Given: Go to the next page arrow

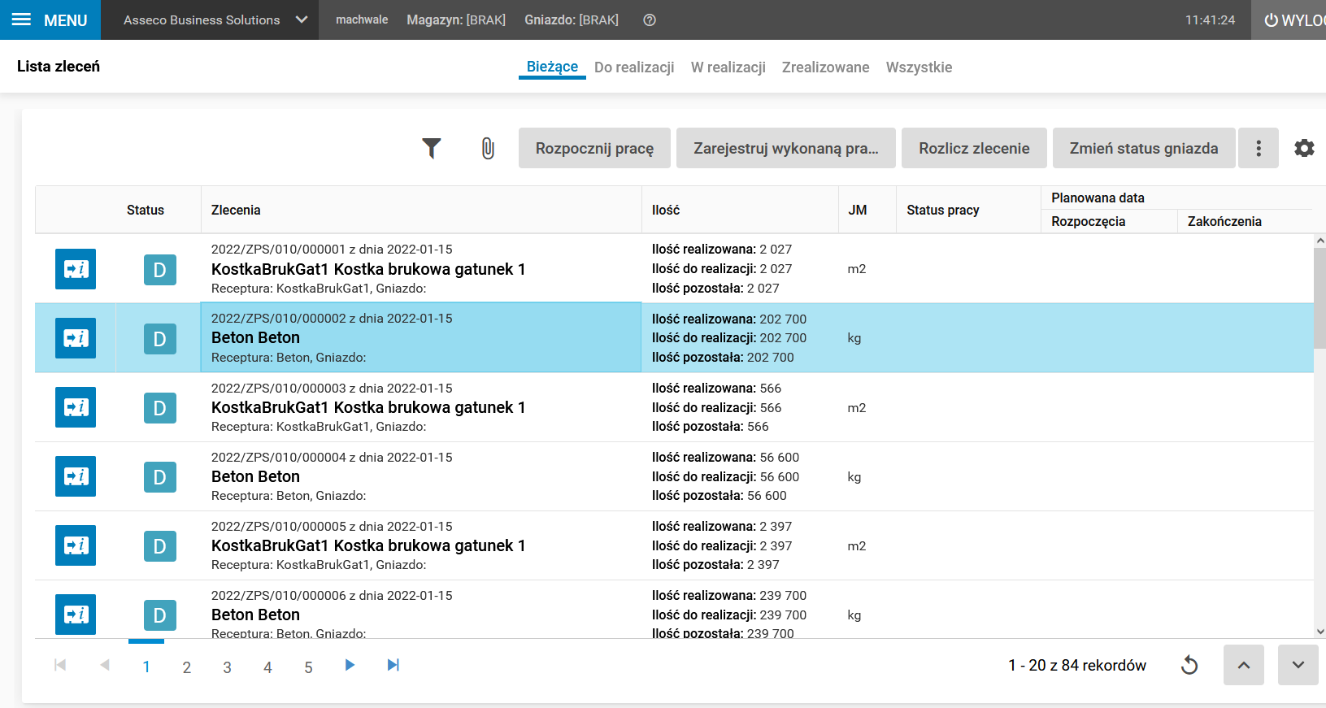Looking at the screenshot, I should tap(350, 665).
